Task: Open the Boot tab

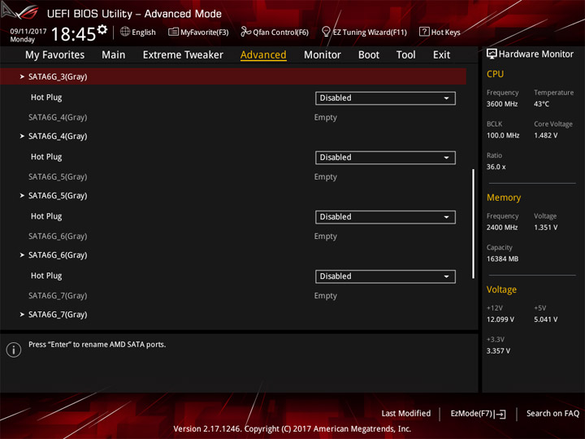Action: (369, 55)
